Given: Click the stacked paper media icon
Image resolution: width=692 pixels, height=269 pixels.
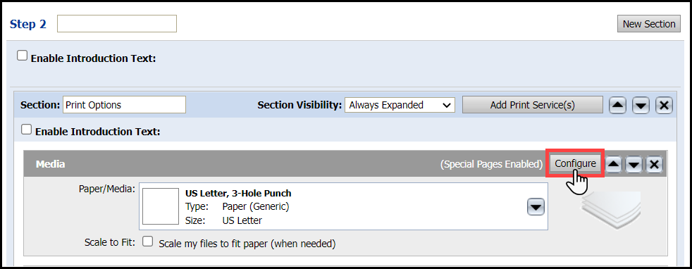Looking at the screenshot, I should coord(611,211).
